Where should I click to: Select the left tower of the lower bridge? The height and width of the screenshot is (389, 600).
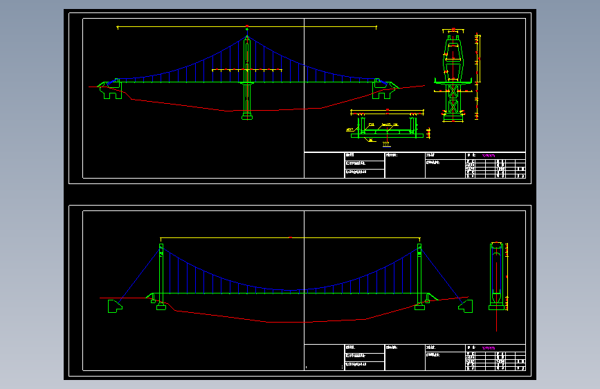tap(161, 276)
